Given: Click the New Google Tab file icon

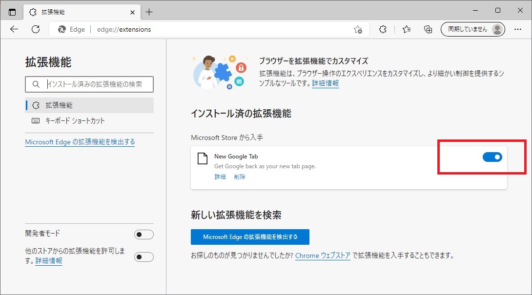Looking at the screenshot, I should [203, 158].
